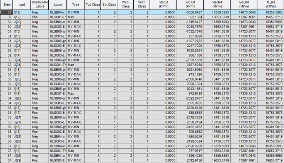Click the value 377.9717
This screenshot has height=163, width=284.
[190, 151]
